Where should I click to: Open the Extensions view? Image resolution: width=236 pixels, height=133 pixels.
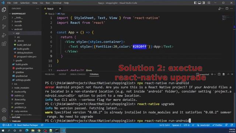pos(4,44)
